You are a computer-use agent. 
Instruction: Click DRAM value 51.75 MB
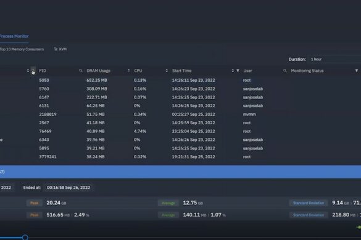(96, 114)
